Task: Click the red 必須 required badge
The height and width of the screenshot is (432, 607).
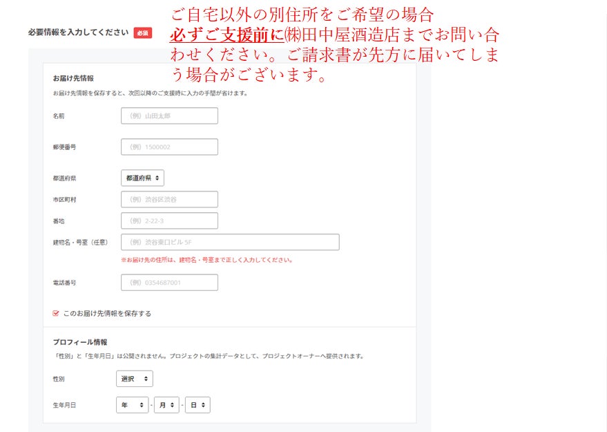Action: point(143,33)
